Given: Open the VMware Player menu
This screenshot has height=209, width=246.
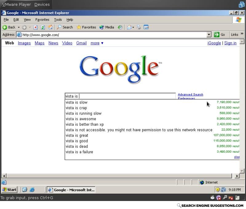Looking at the screenshot, I should click(17, 5).
